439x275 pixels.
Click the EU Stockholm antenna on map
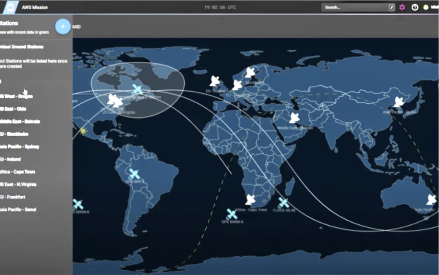coord(250,72)
